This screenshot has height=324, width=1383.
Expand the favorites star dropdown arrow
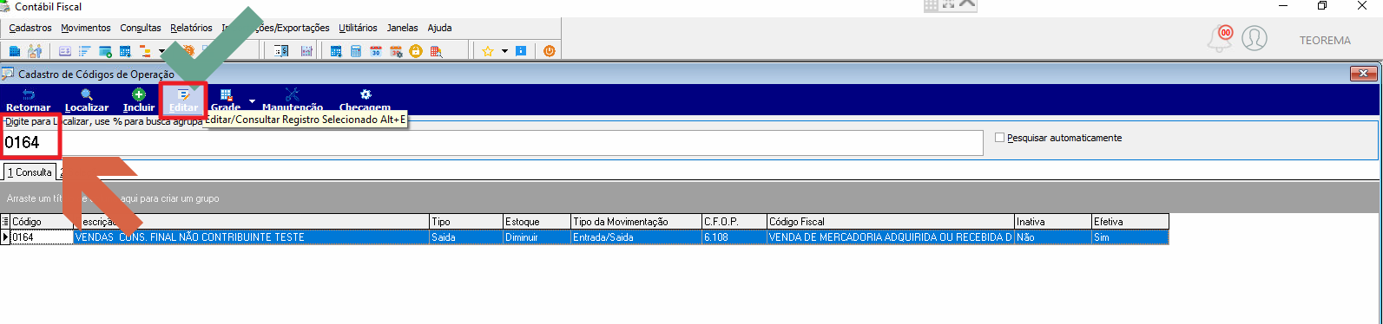point(504,51)
